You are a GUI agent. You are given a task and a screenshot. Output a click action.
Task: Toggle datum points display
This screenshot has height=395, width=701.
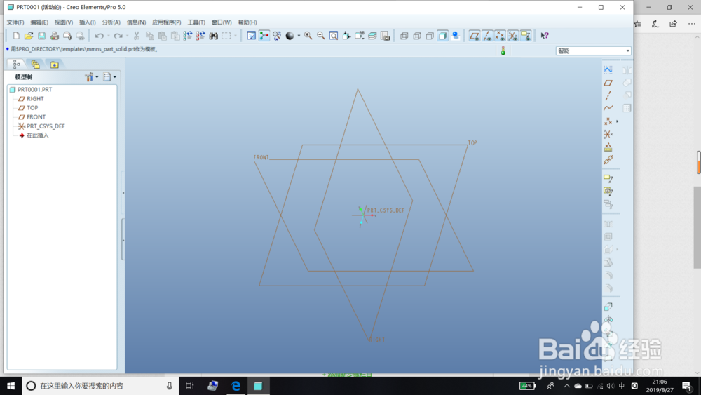(x=500, y=36)
